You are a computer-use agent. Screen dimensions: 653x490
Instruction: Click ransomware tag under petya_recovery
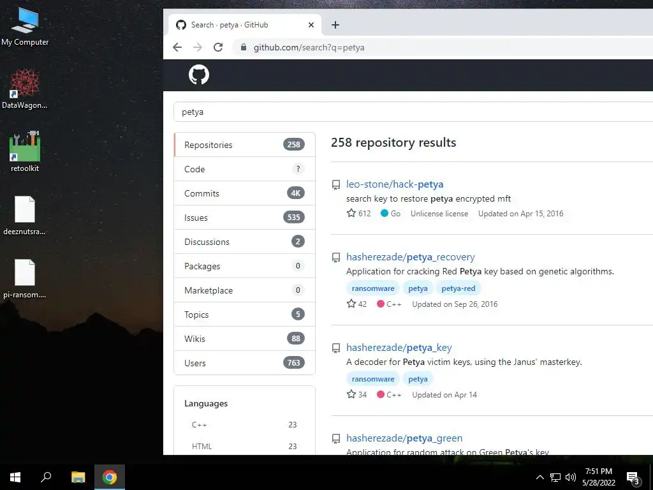[x=372, y=288]
